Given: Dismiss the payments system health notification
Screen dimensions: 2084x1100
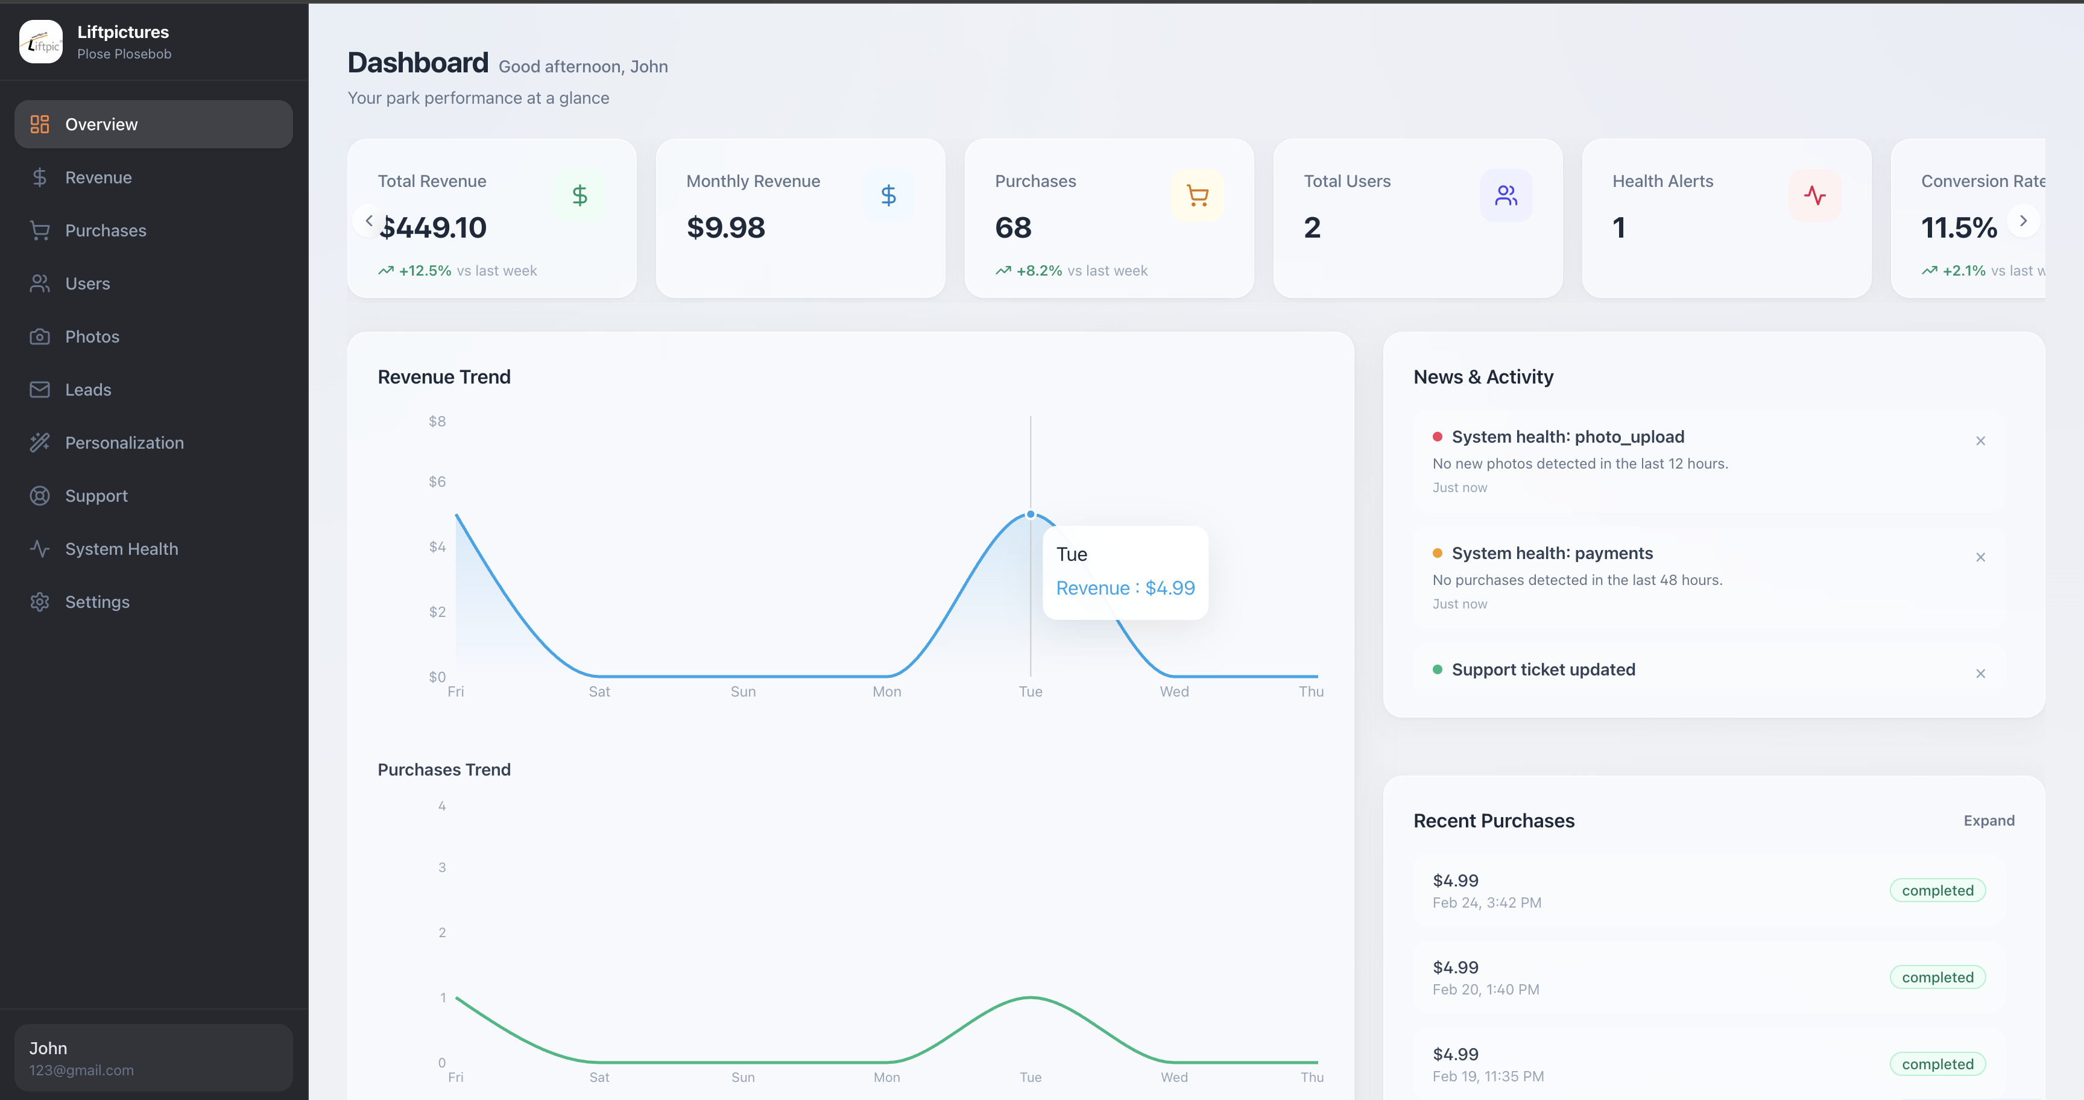Looking at the screenshot, I should pos(1981,557).
